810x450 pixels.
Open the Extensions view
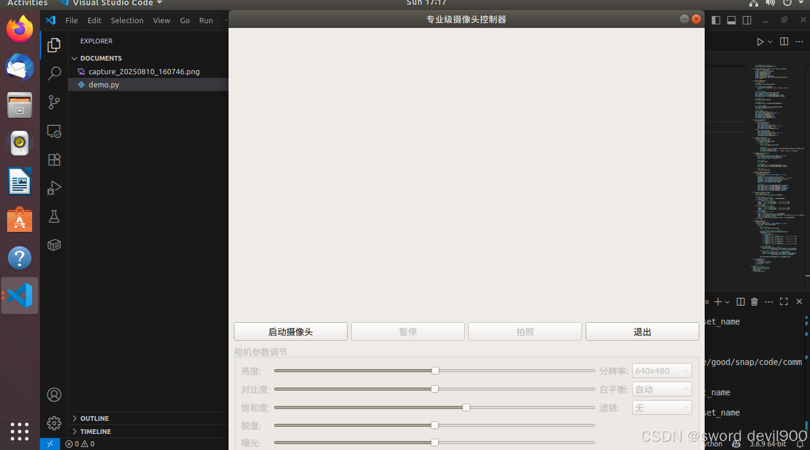point(54,159)
